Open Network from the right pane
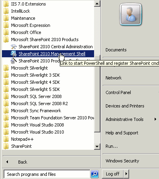 tap(114, 78)
